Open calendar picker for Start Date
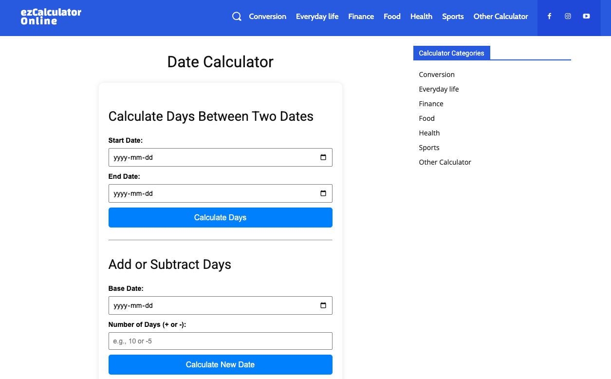This screenshot has height=379, width=611. (x=323, y=157)
